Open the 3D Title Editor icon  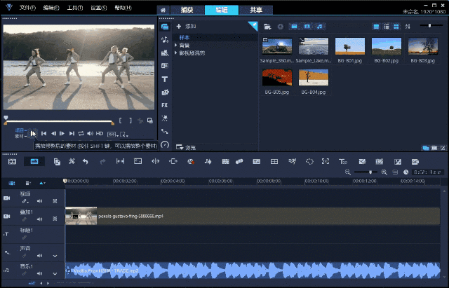coord(343,162)
